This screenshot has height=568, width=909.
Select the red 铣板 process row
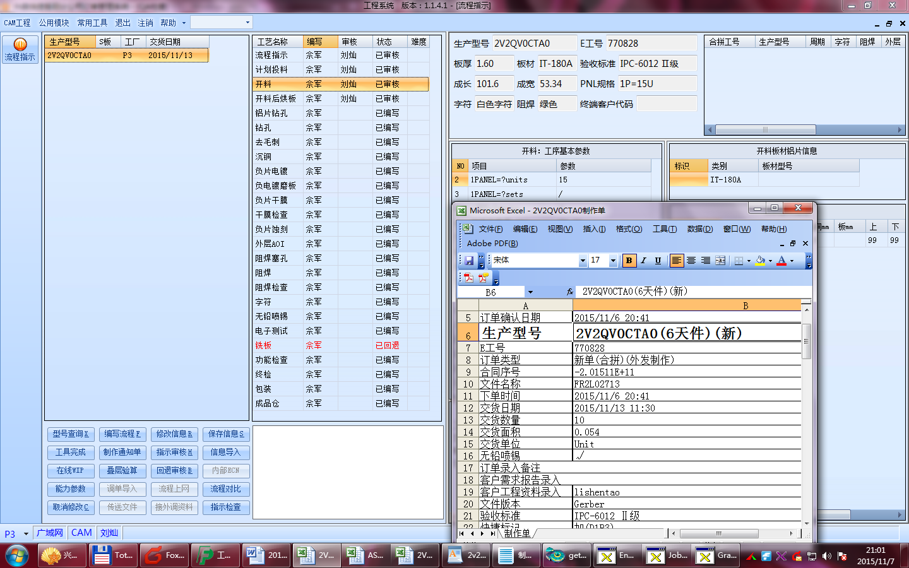pyautogui.click(x=341, y=345)
